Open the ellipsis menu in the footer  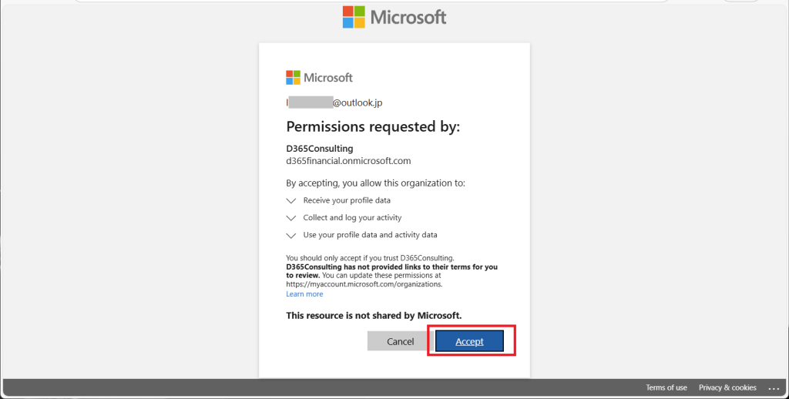[x=774, y=387]
